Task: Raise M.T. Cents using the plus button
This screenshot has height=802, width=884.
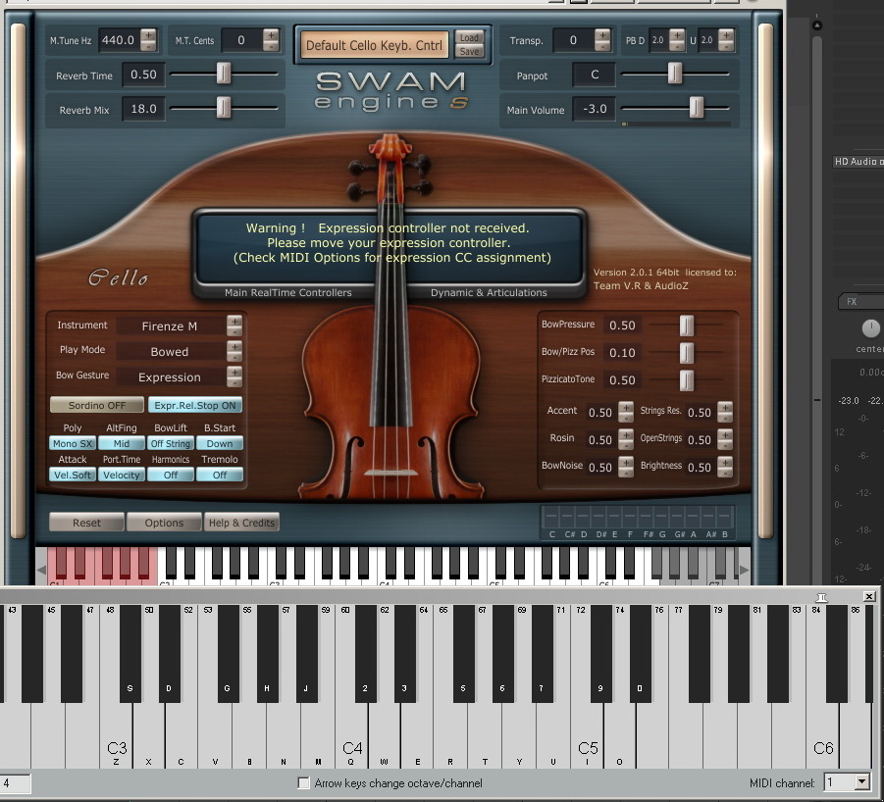Action: pos(271,35)
